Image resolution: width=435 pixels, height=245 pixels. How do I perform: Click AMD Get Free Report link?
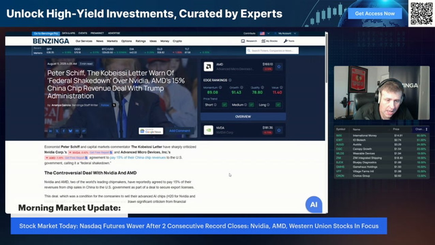tap(76, 158)
